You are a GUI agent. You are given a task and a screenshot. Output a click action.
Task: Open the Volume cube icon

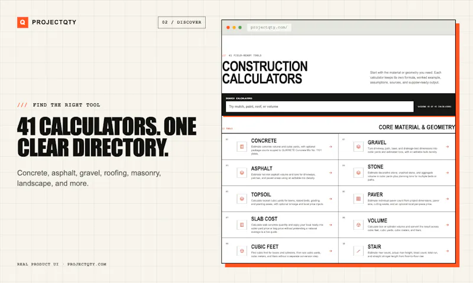click(358, 225)
